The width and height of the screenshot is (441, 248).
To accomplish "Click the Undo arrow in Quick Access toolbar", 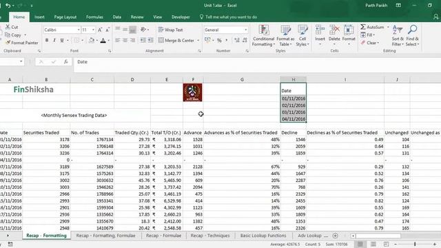I will [8, 6].
